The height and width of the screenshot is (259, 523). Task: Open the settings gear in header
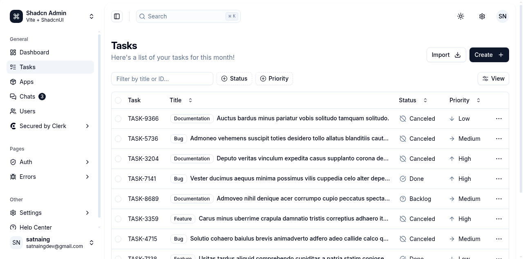click(482, 16)
